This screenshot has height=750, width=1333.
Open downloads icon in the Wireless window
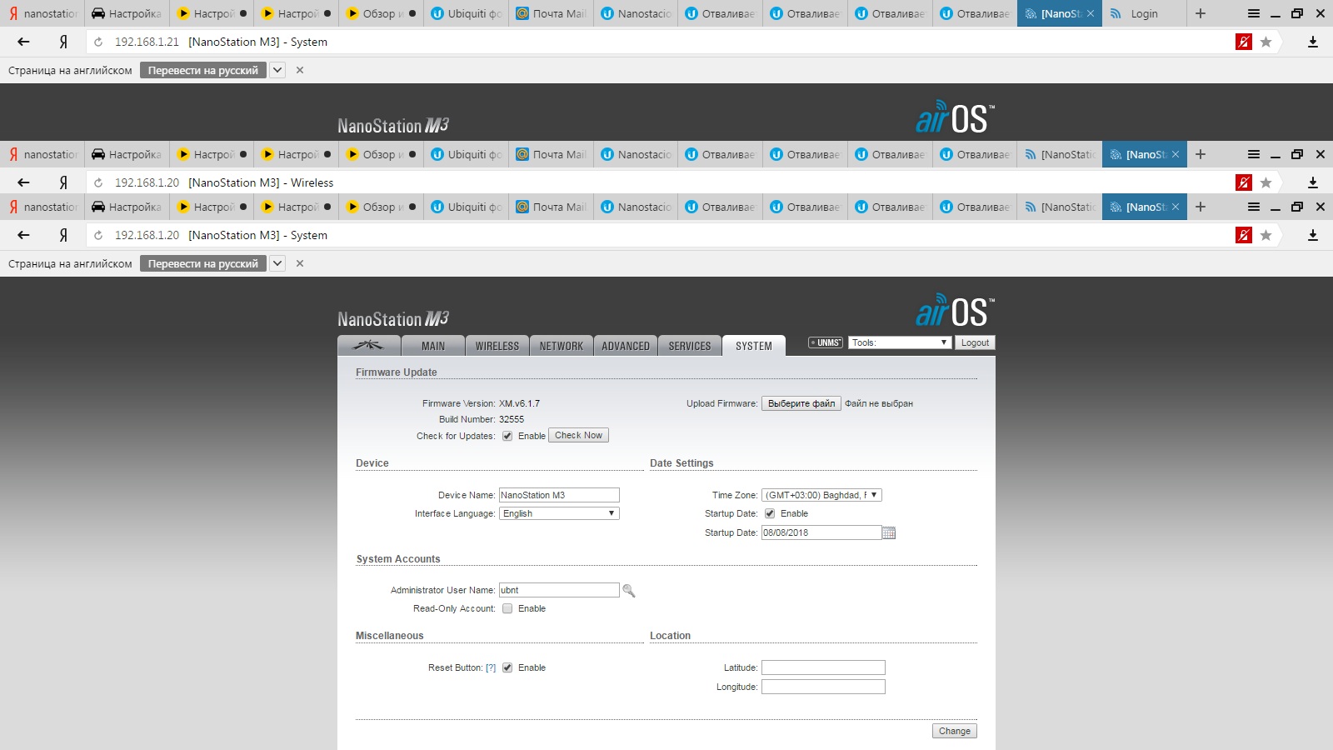click(1313, 182)
